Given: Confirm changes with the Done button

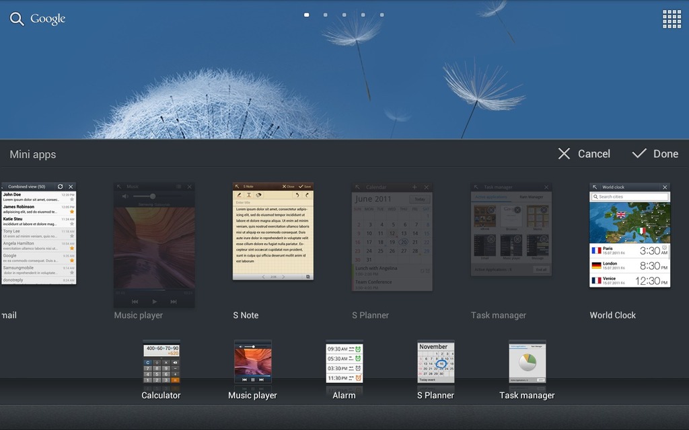Looking at the screenshot, I should [655, 154].
